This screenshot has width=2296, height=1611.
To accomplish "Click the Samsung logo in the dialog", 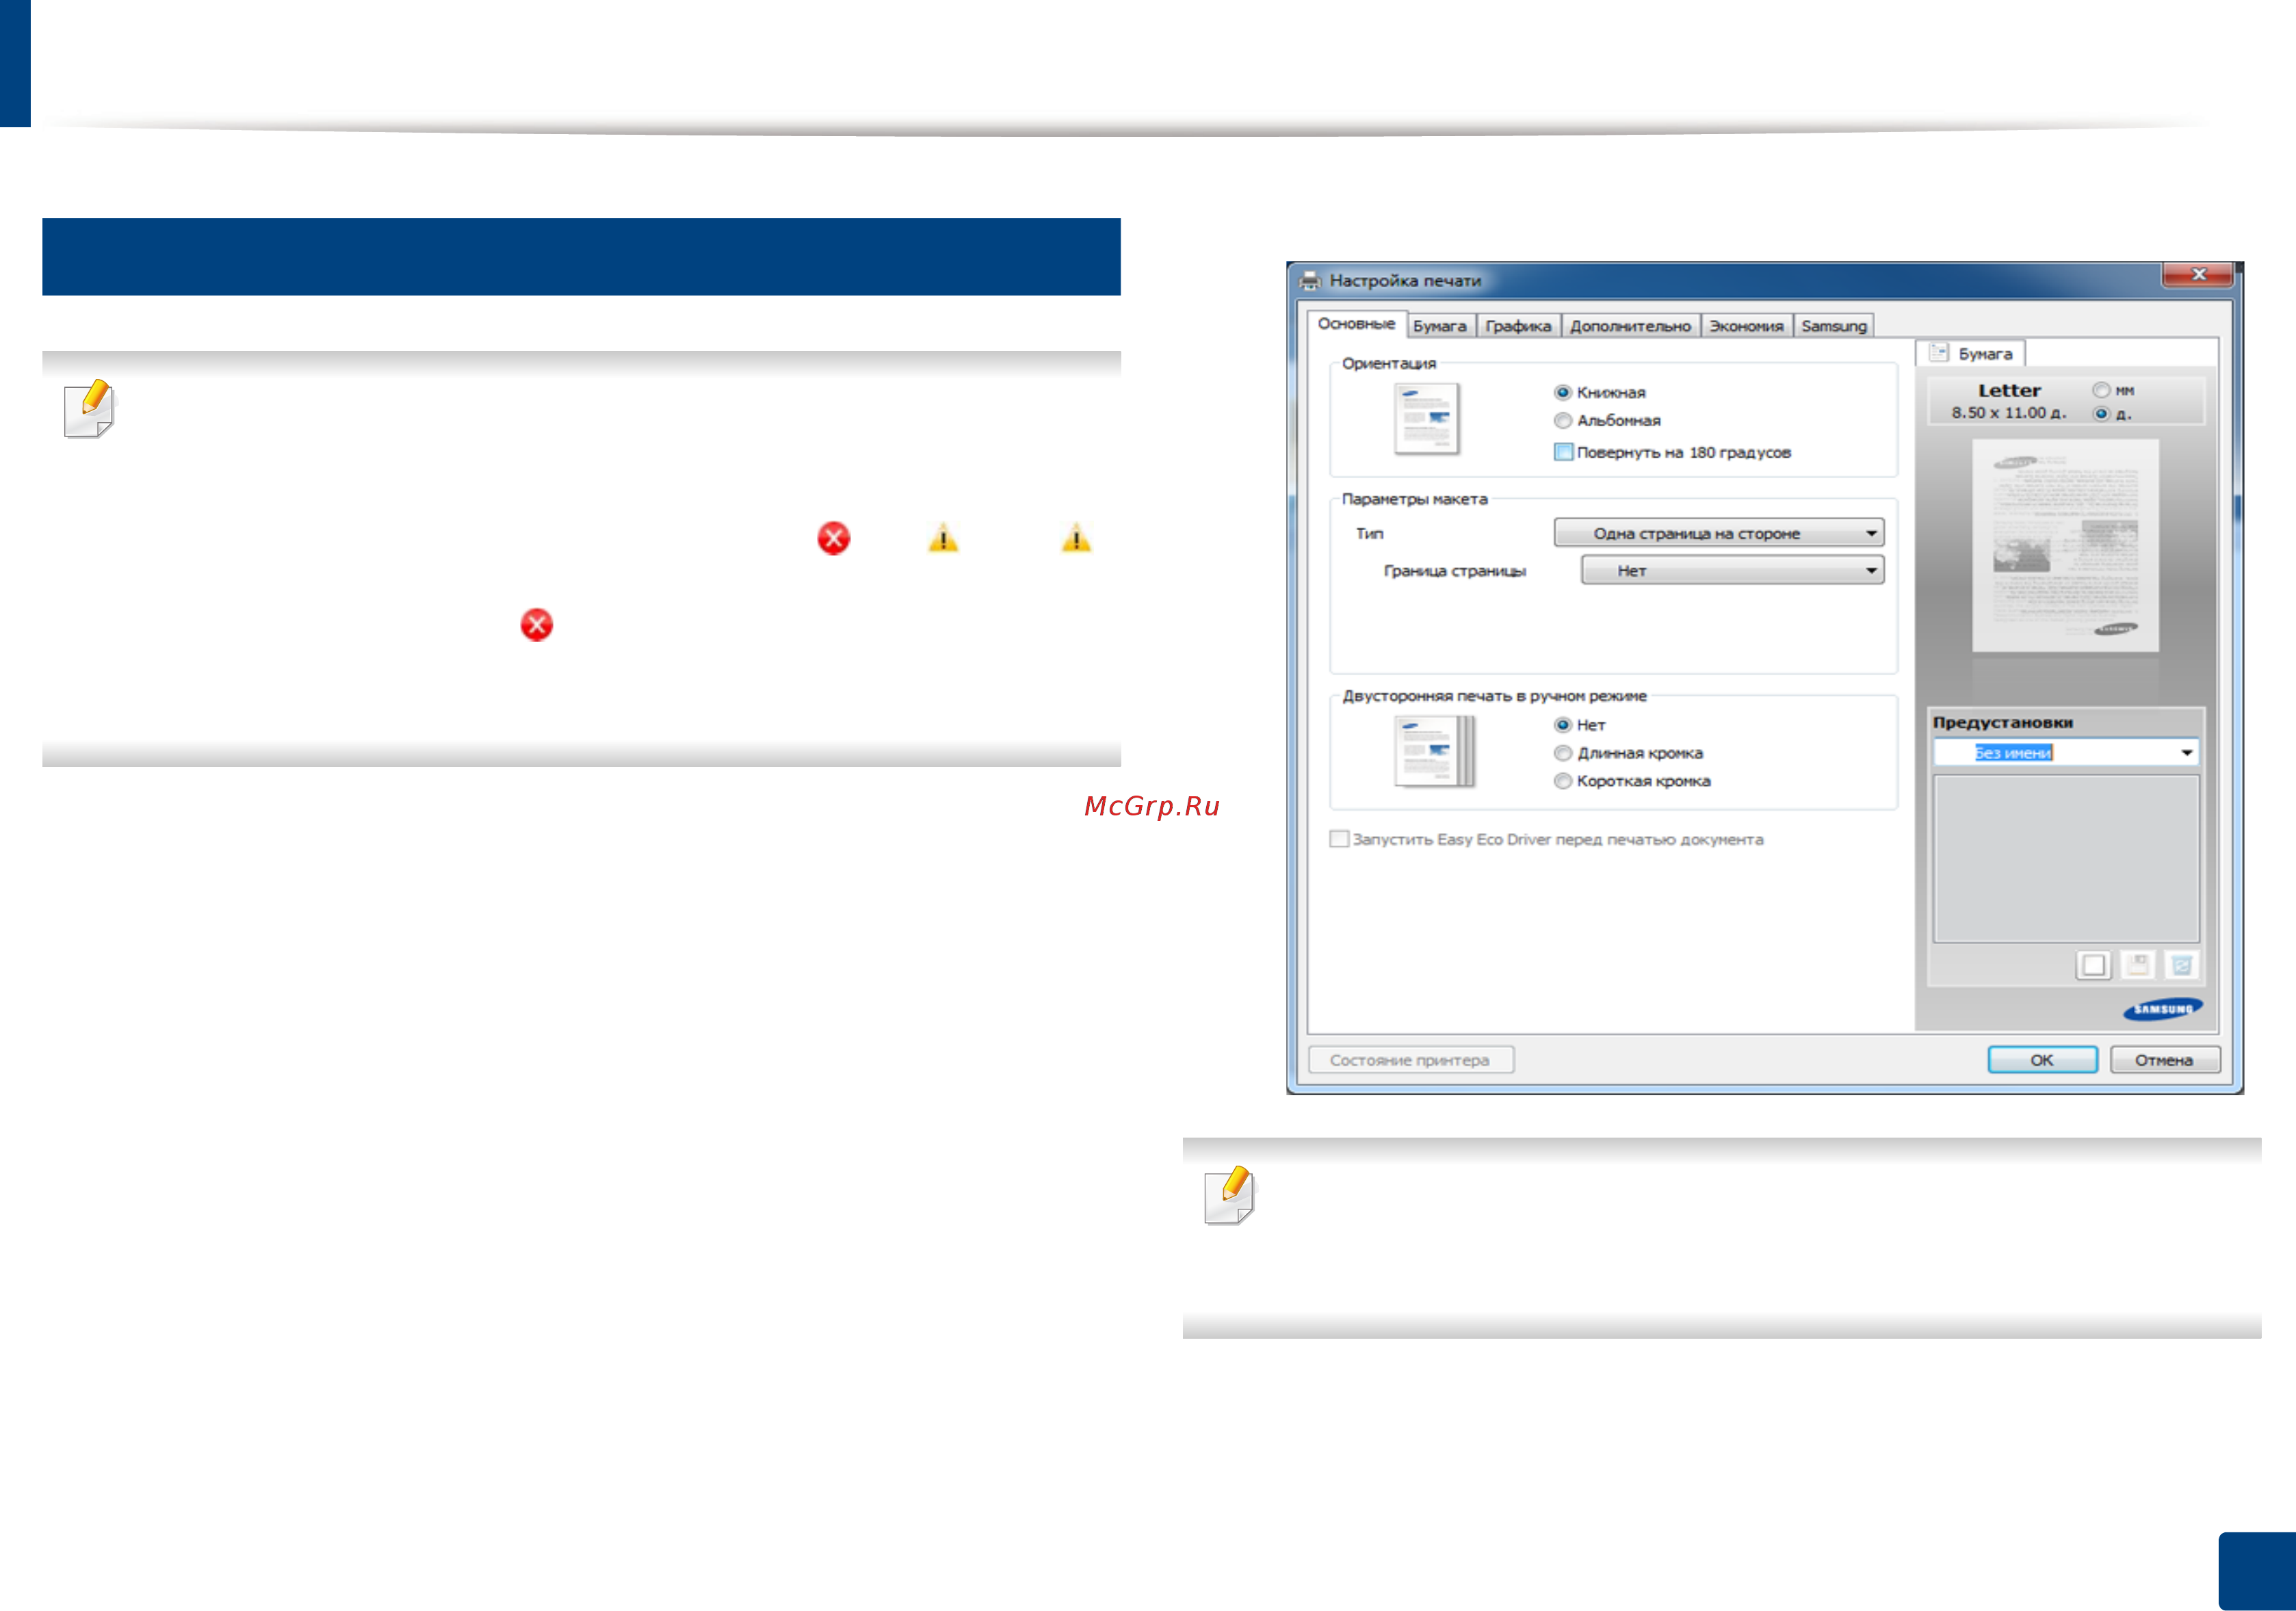I will pyautogui.click(x=2162, y=1009).
